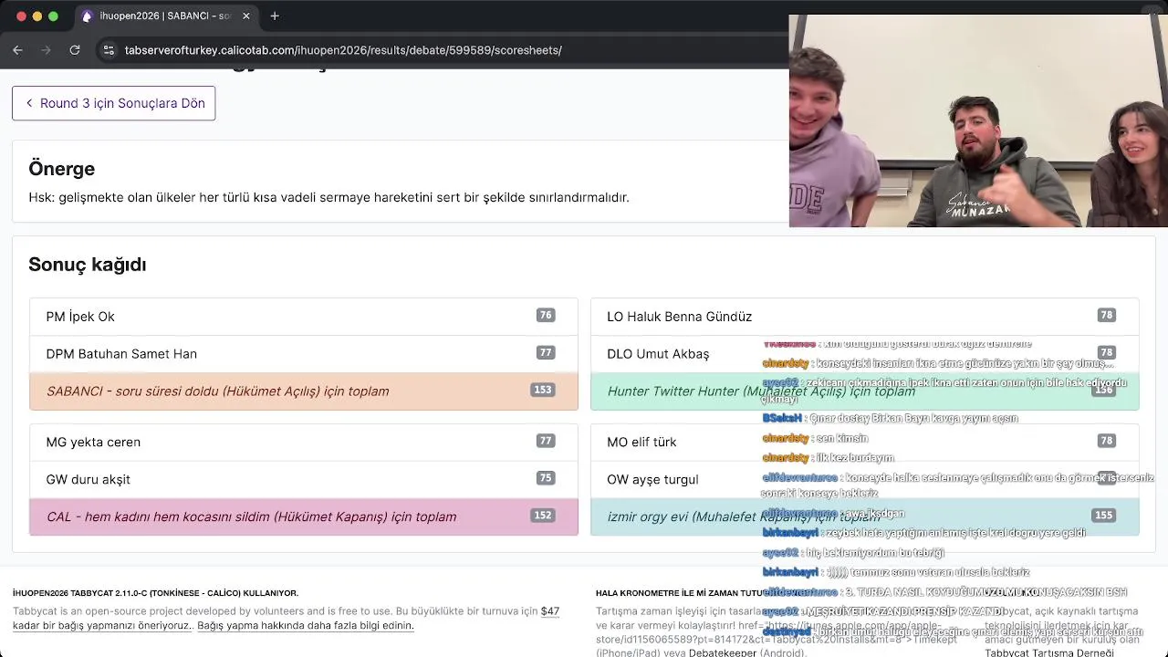The width and height of the screenshot is (1168, 657).
Task: Click SABANCI Hükümet Açılış total row
Action: 304,391
